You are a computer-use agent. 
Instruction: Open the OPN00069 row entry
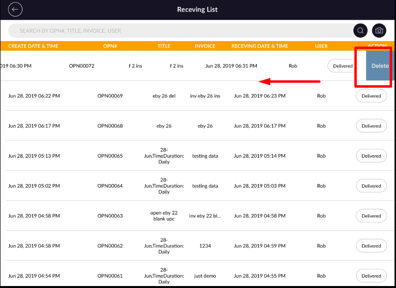tap(110, 96)
